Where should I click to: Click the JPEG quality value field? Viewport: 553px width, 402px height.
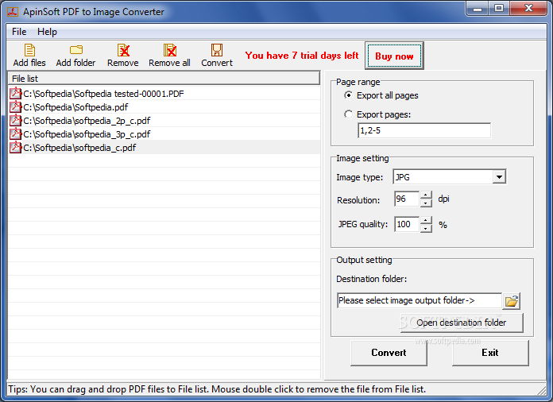tap(407, 224)
